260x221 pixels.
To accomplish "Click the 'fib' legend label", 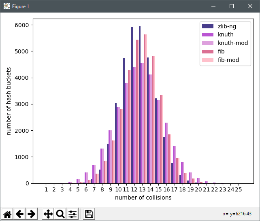I will (221, 51).
